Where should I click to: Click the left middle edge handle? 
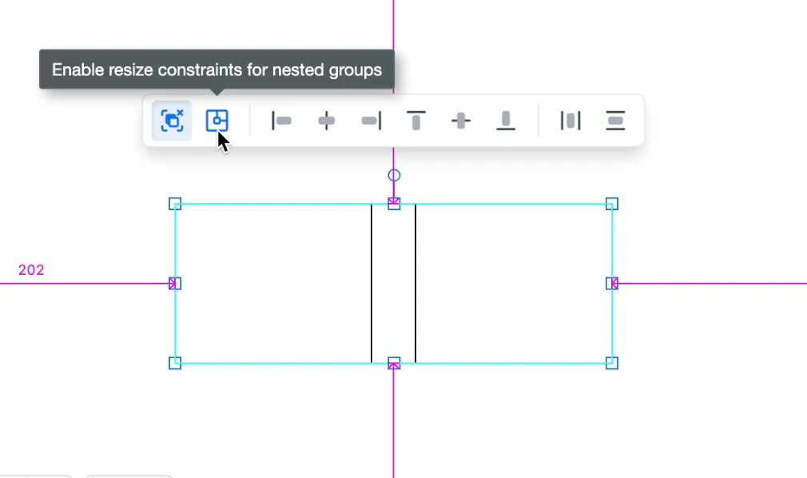pos(175,283)
